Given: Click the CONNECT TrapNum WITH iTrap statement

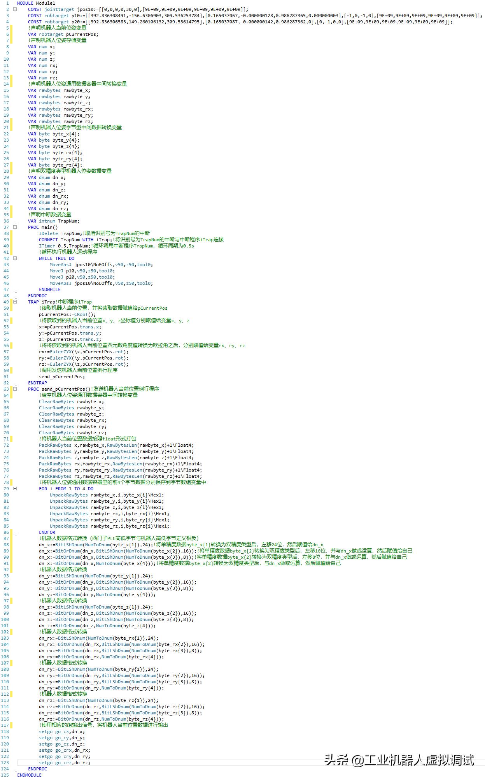Looking at the screenshot, I should [75, 240].
